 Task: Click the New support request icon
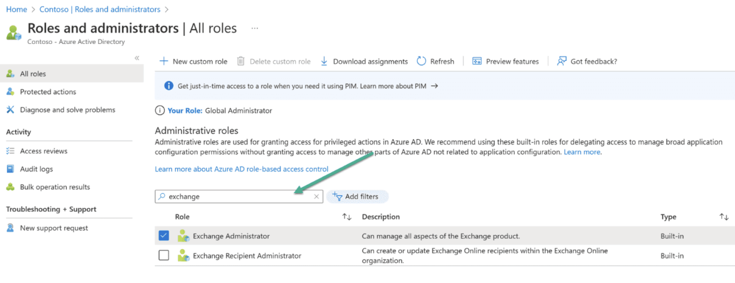point(10,228)
